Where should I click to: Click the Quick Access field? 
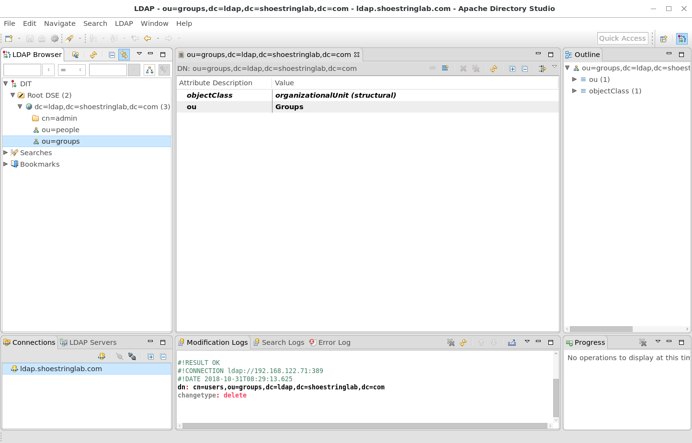tap(623, 38)
